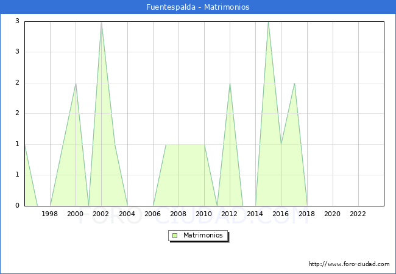Select the 2014 x-axis label
The width and height of the screenshot is (396, 274).
(x=255, y=214)
